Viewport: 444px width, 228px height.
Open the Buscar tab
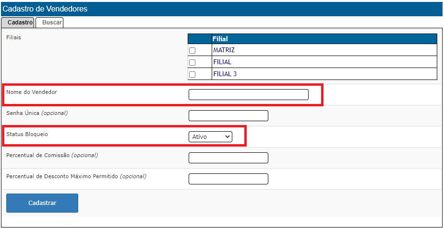pos(49,23)
